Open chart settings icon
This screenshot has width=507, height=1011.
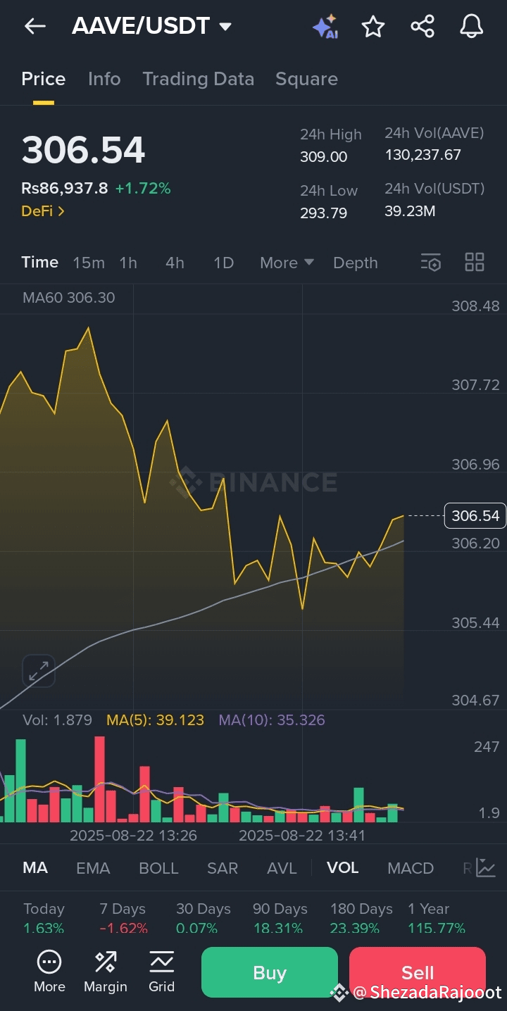pyautogui.click(x=431, y=263)
